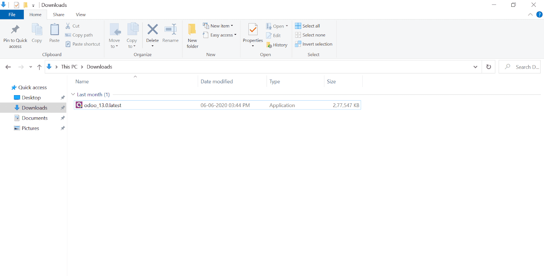Click the Rename icon
The image size is (544, 276).
tap(170, 29)
